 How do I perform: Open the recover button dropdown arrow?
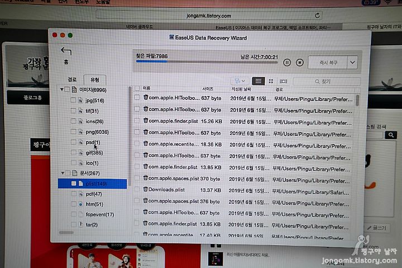[x=352, y=63]
